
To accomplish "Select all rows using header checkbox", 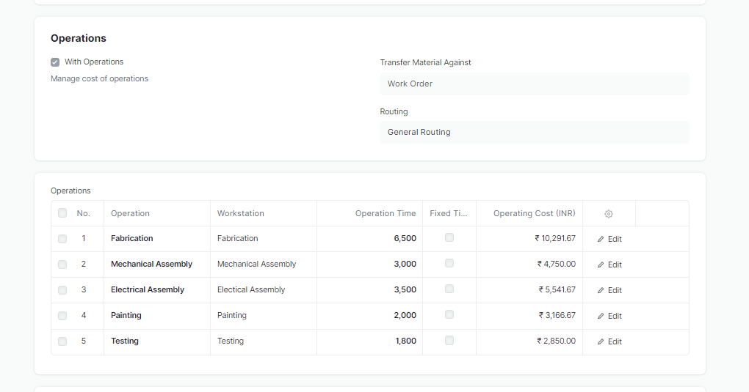I will [x=62, y=213].
